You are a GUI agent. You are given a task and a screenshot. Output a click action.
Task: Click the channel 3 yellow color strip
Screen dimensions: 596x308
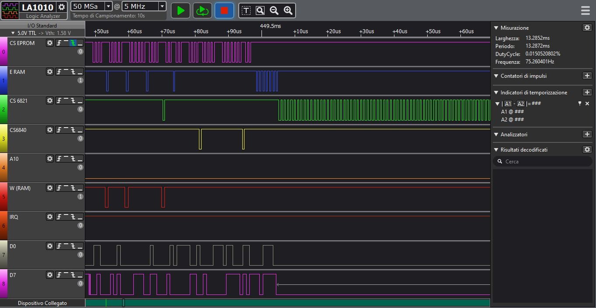(3, 138)
